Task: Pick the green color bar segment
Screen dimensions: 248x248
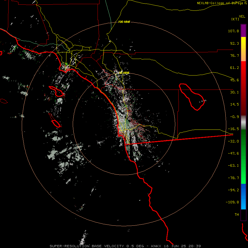Action: point(243,157)
